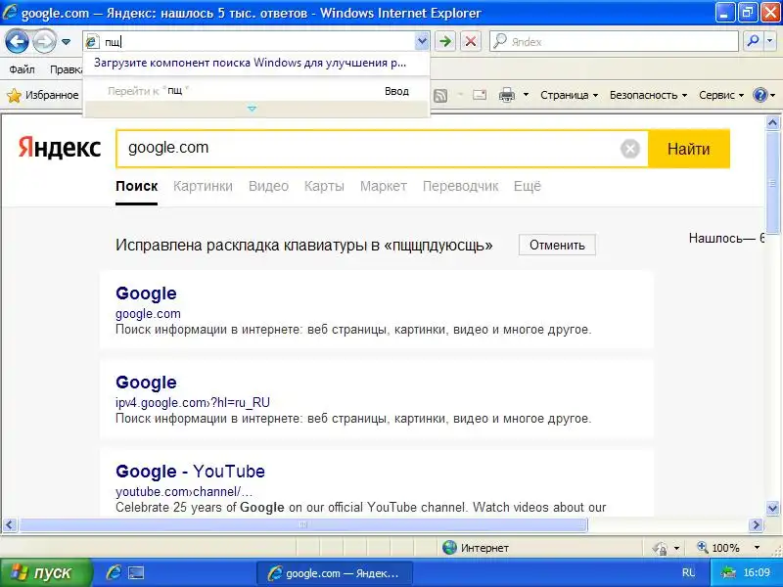Viewport: 783px width, 587px height.
Task: Click the privacy lock icon in status bar
Action: pos(660,548)
